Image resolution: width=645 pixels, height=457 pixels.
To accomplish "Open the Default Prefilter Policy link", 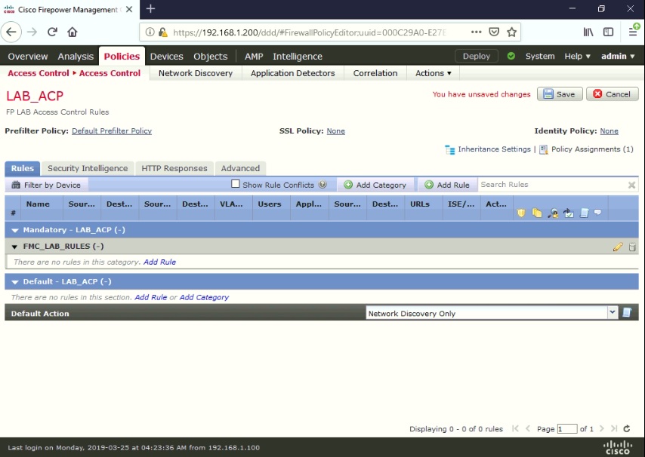I will click(112, 130).
